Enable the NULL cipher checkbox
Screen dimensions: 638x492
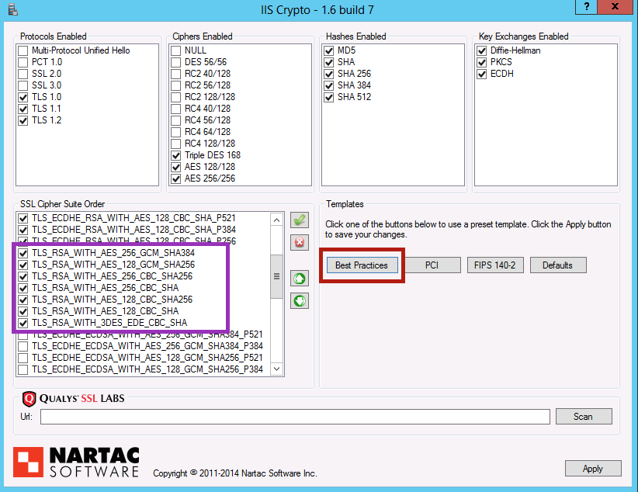pyautogui.click(x=175, y=50)
